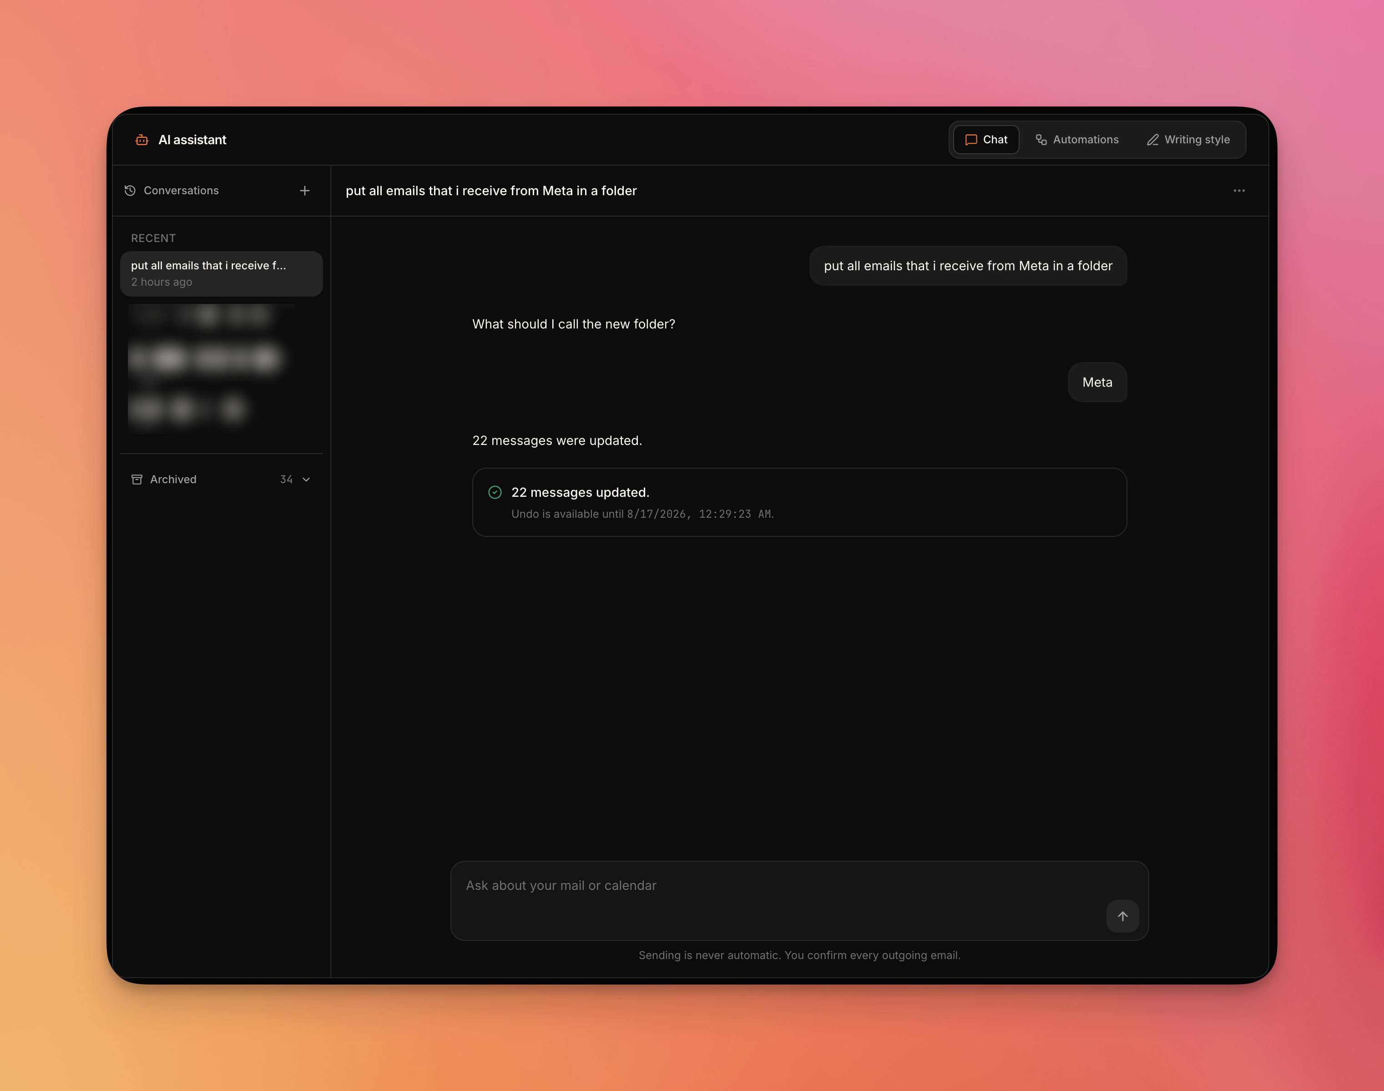Switch to the Chat tab
1384x1091 pixels.
tap(986, 139)
